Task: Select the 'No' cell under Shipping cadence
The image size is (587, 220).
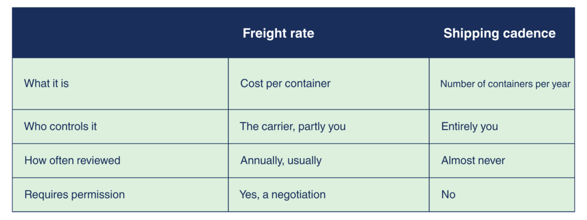Action: click(x=448, y=195)
